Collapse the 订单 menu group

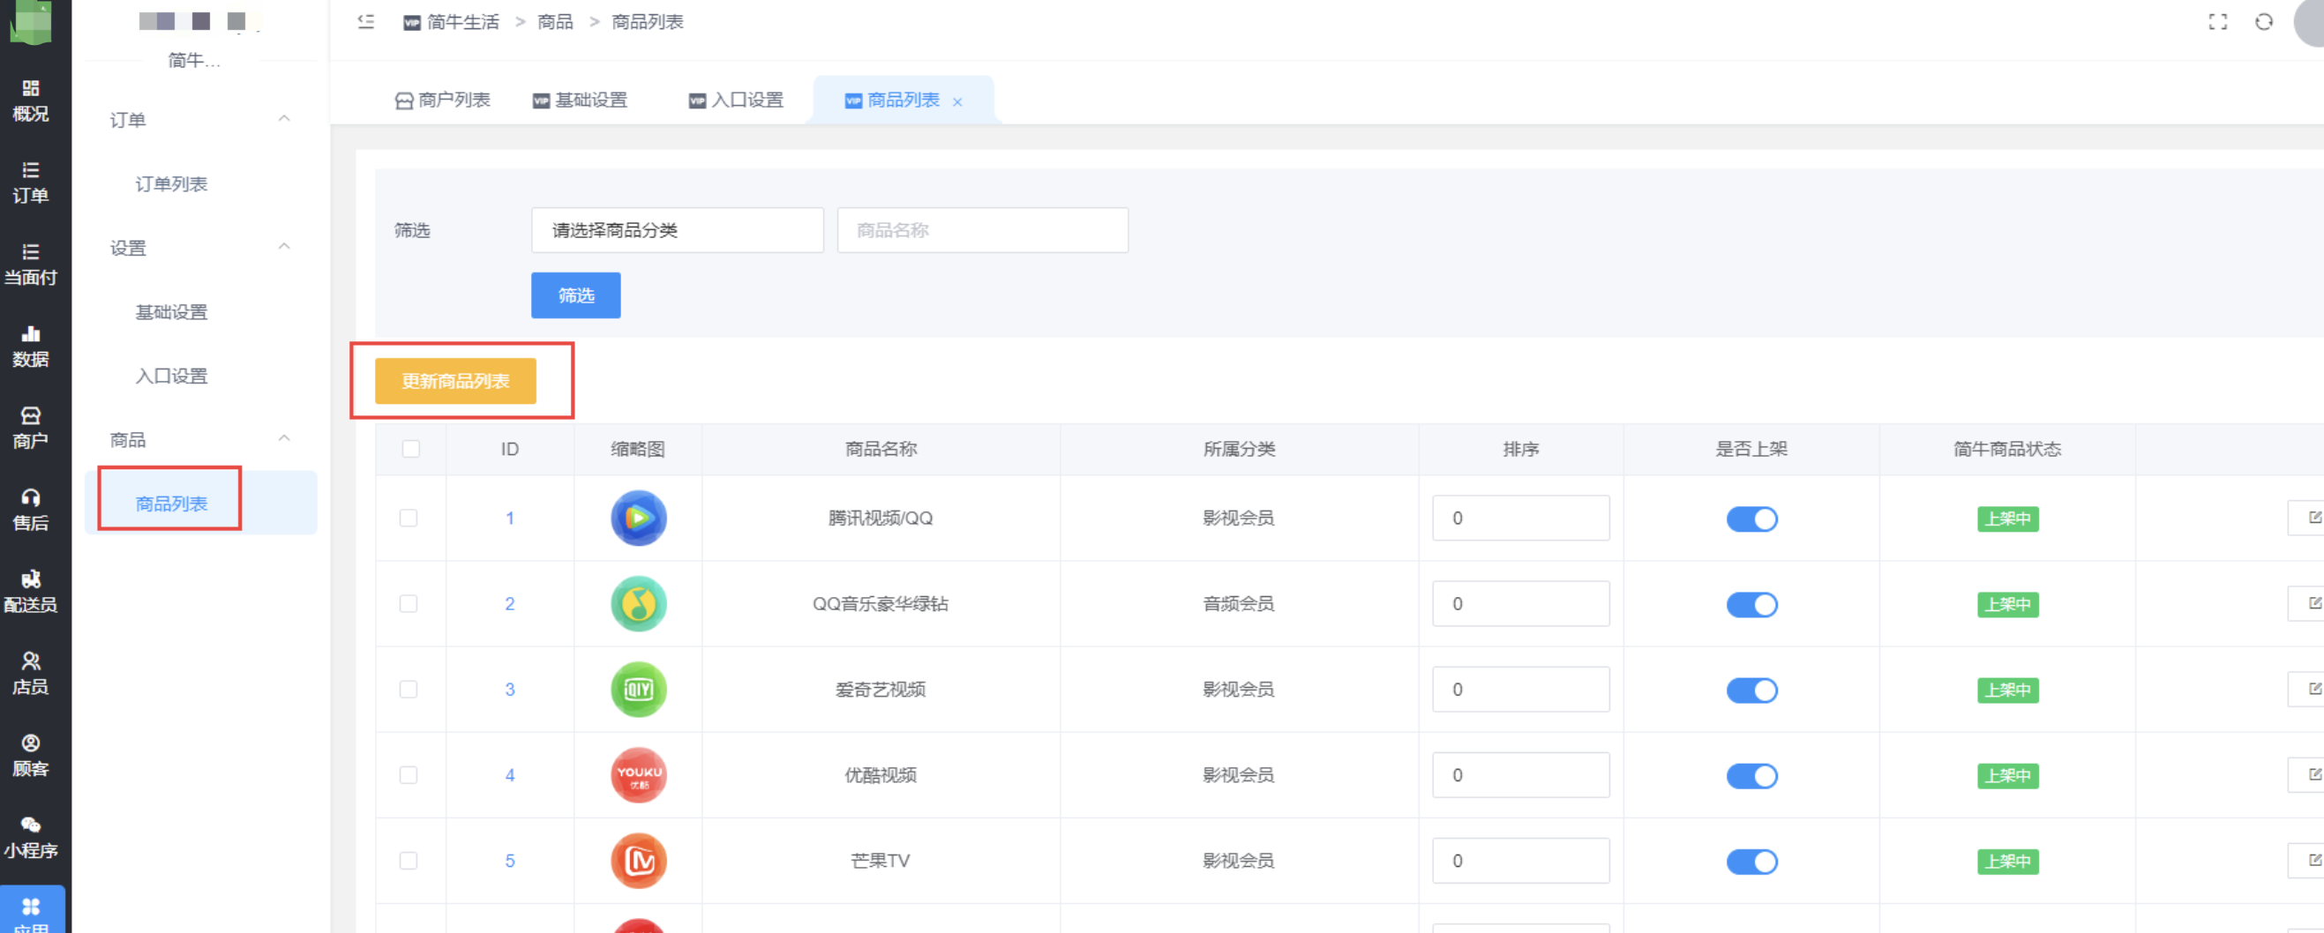(x=284, y=118)
